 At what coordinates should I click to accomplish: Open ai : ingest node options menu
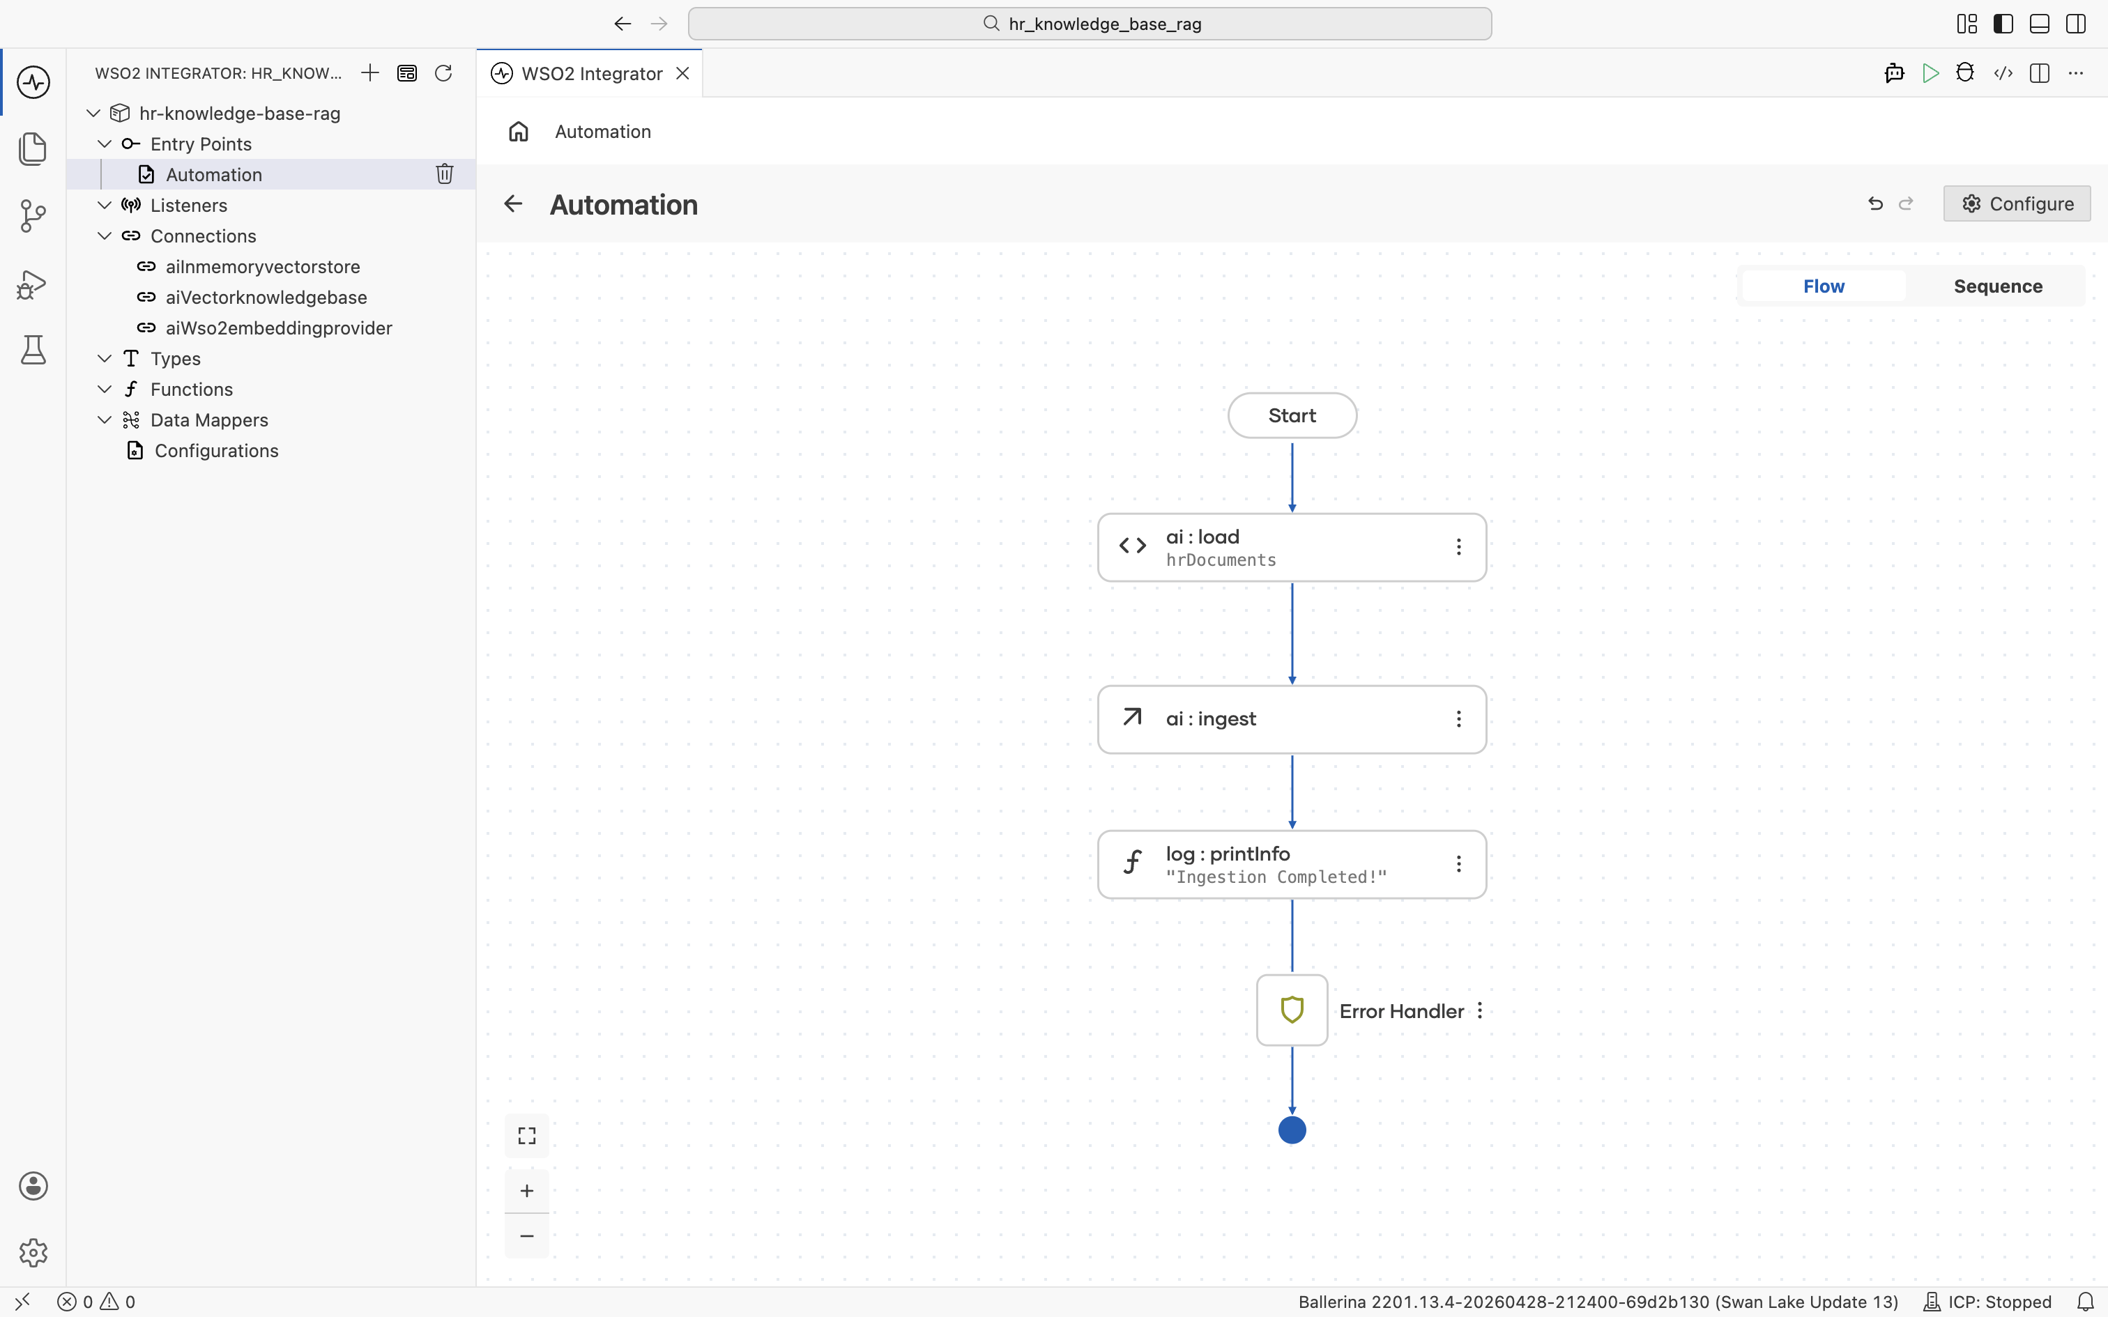[1459, 719]
